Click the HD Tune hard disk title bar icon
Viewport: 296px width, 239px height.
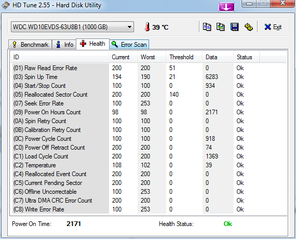coord(5,5)
